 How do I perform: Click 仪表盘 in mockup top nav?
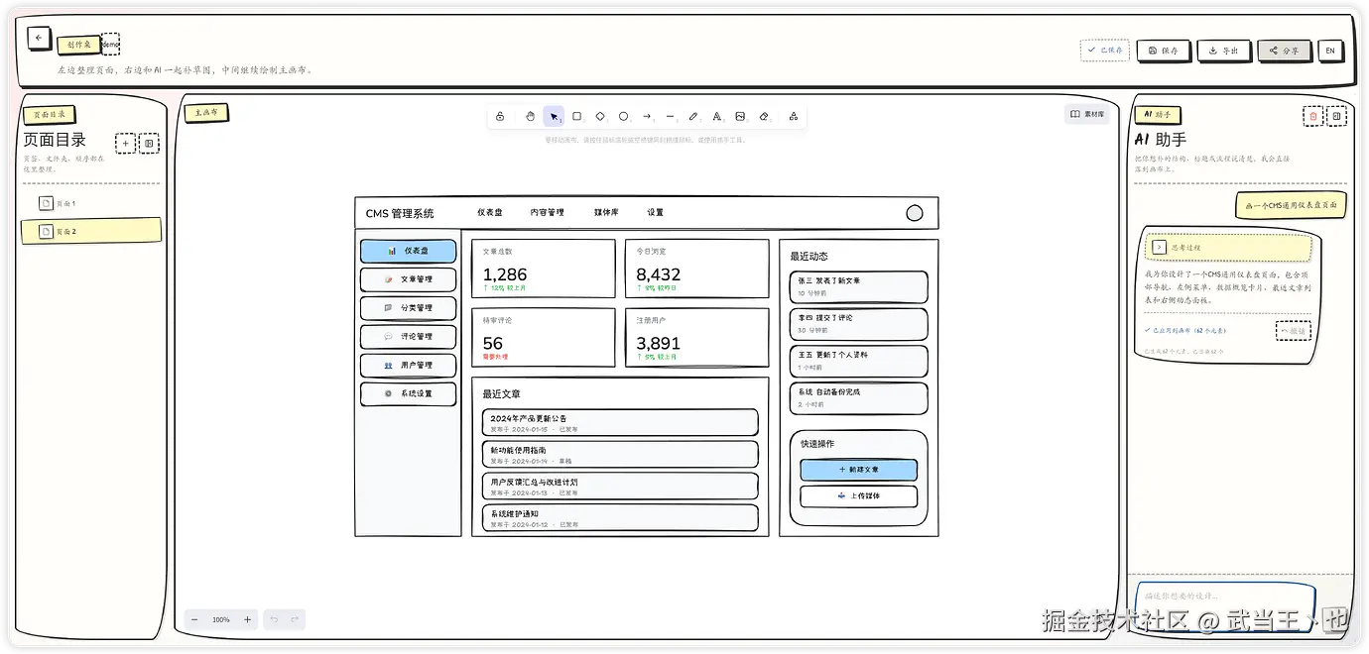pos(490,212)
